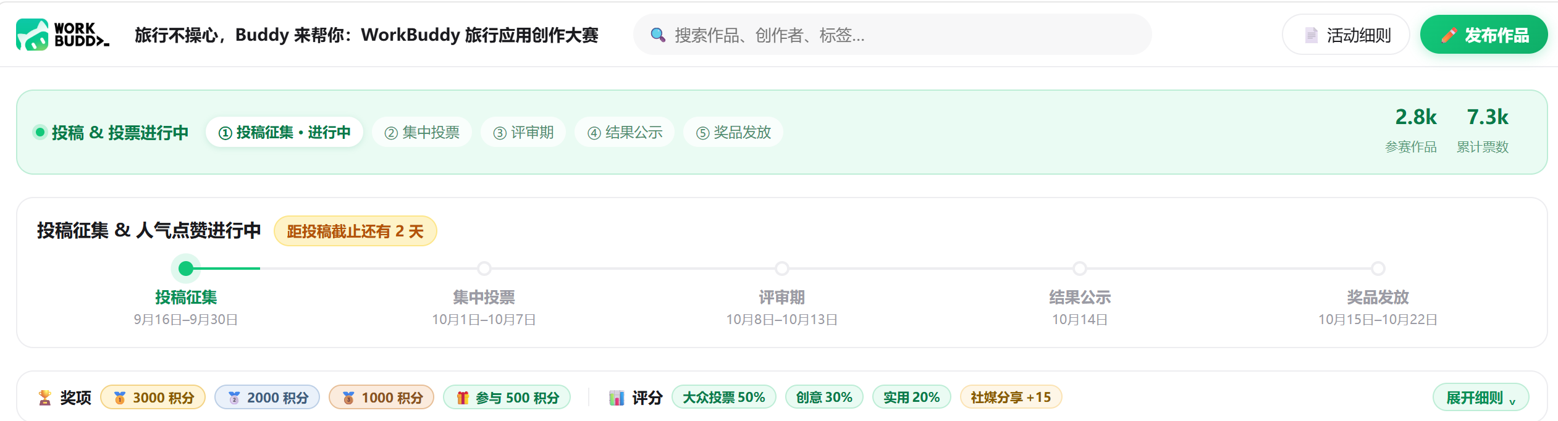Image resolution: width=1558 pixels, height=421 pixels.
Task: Click the 大众投票 50% score chip
Action: 723,398
